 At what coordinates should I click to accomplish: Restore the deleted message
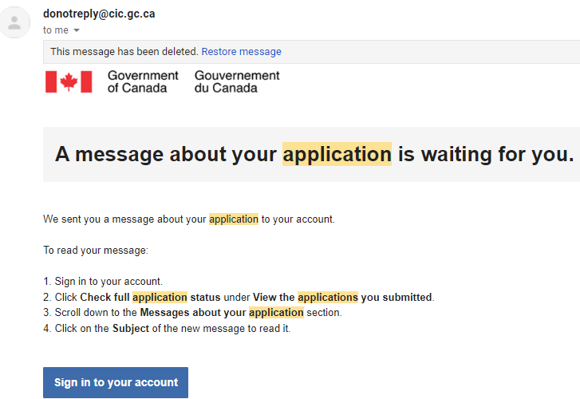coord(241,51)
